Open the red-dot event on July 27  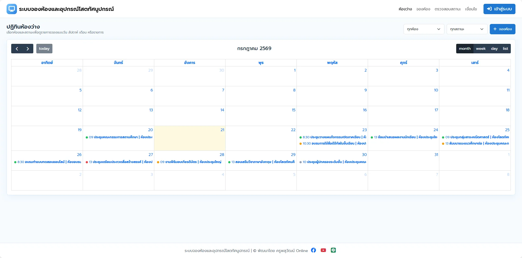tap(119, 162)
